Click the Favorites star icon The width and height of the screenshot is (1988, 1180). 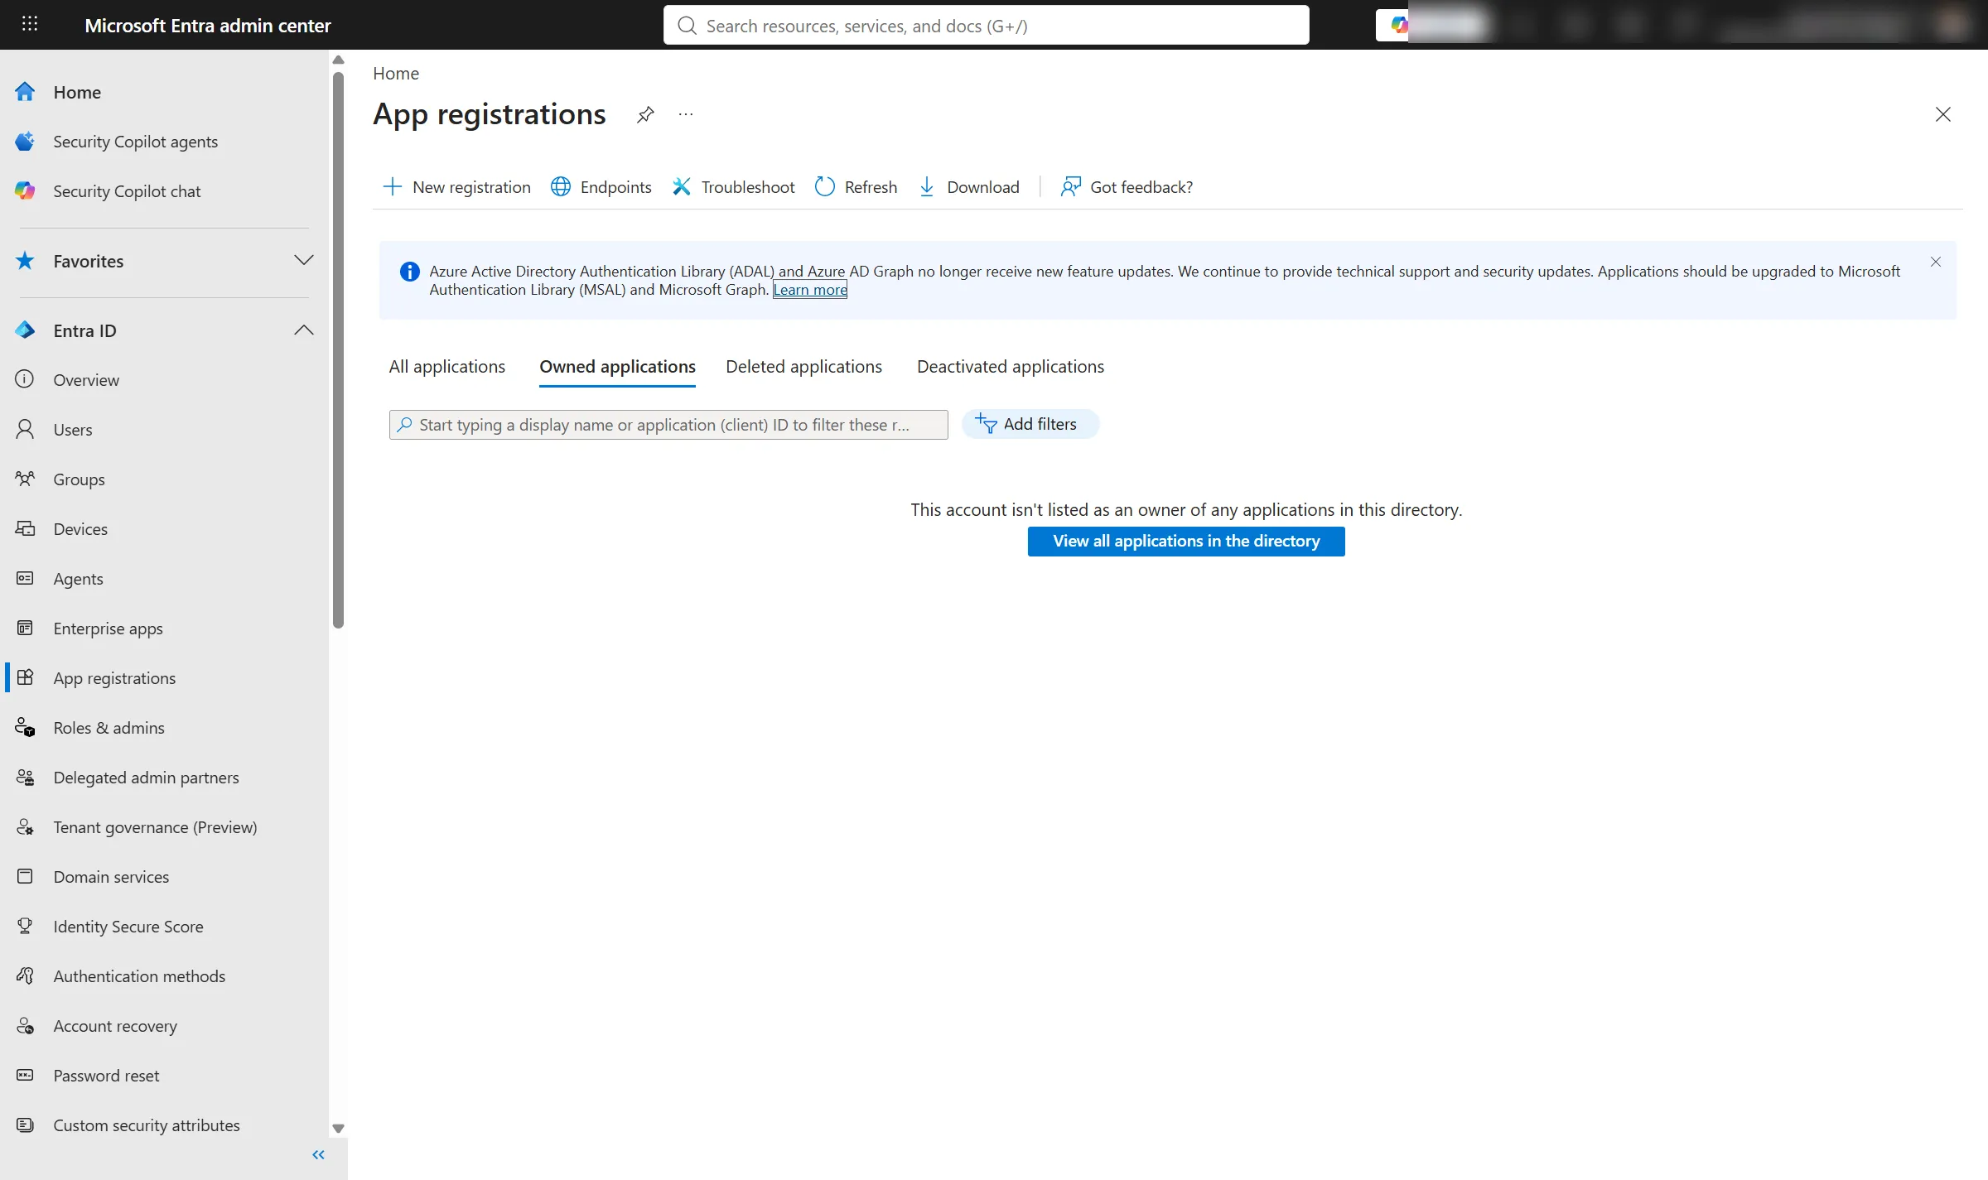25,261
